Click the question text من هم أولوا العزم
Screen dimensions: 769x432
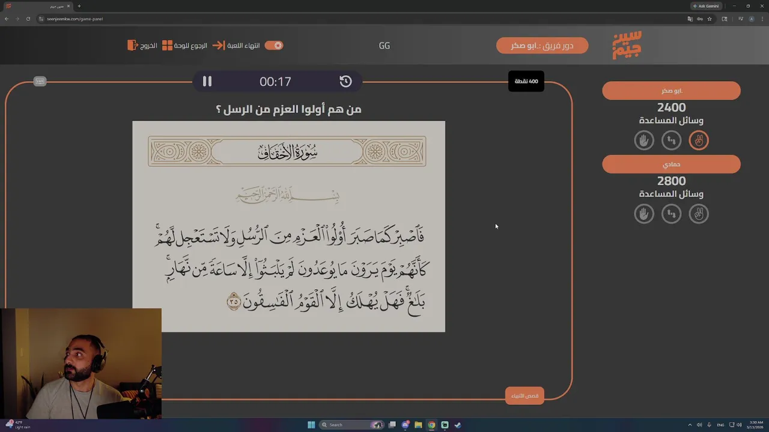pyautogui.click(x=288, y=109)
